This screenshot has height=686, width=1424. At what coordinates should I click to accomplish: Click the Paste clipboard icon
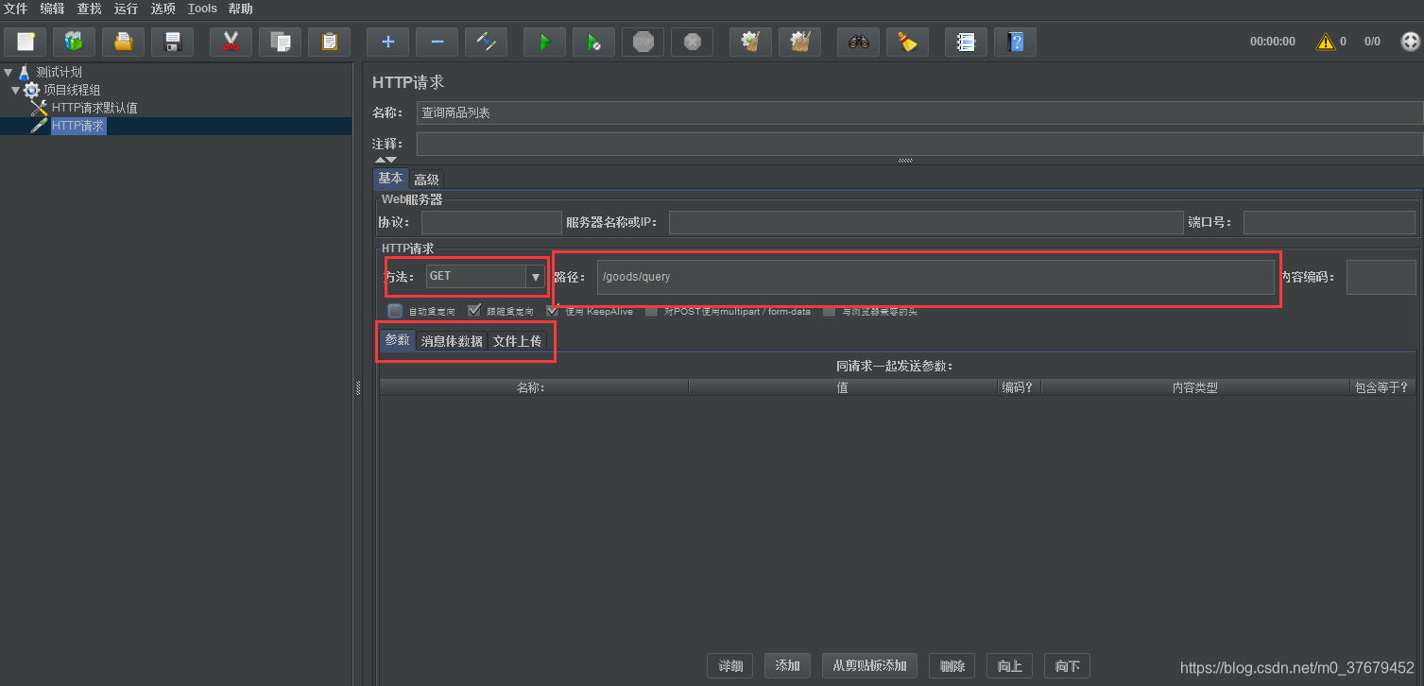(x=329, y=42)
